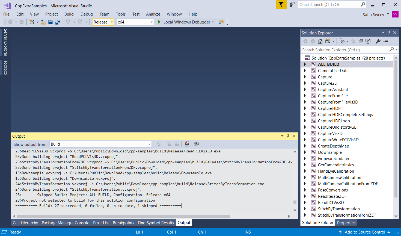Open the Server Explorer side tab

[5, 42]
